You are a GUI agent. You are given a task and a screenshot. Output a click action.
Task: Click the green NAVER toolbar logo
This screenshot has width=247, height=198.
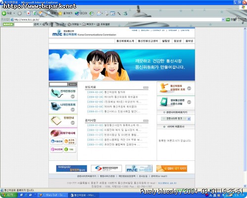pyautogui.click(x=8, y=24)
